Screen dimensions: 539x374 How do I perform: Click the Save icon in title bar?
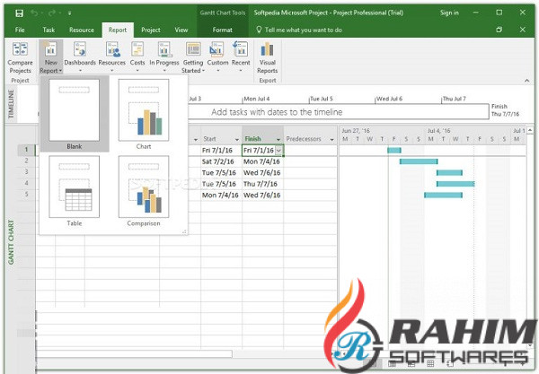point(19,13)
